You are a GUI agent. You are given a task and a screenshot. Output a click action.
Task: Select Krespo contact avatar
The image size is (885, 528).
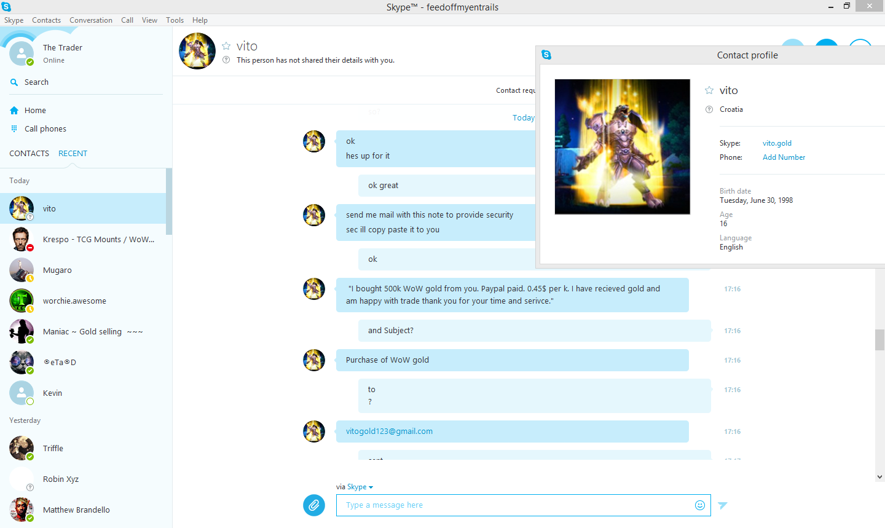(x=22, y=239)
